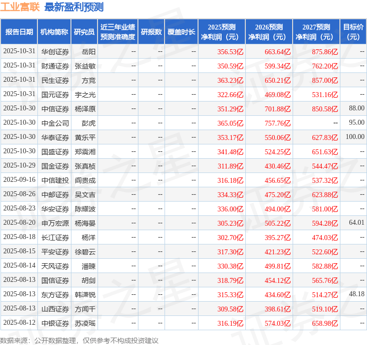367x345 pixels.
Task: Select the 山西证券 institution cell
Action: point(55,309)
